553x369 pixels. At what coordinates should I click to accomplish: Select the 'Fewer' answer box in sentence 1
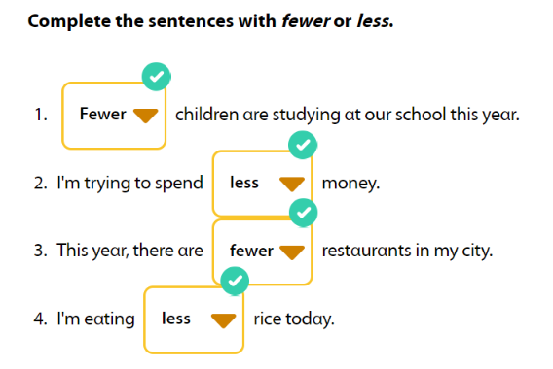click(x=114, y=116)
